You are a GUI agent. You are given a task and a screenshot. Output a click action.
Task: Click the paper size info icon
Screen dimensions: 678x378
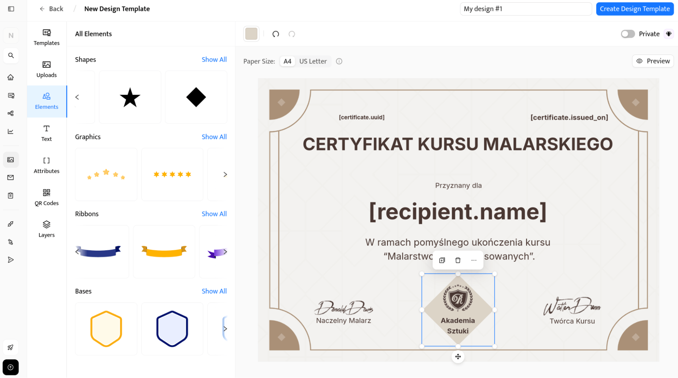[x=339, y=61]
